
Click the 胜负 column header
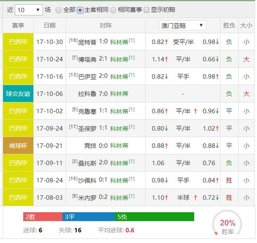(x=229, y=26)
